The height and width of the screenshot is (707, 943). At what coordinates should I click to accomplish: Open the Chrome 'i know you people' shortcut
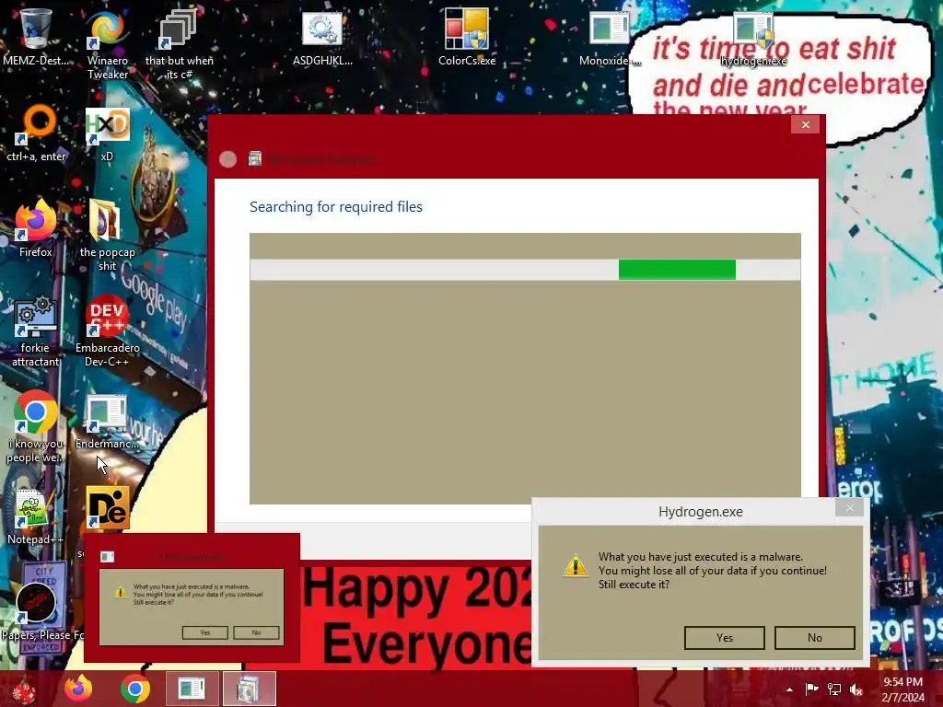(x=35, y=427)
